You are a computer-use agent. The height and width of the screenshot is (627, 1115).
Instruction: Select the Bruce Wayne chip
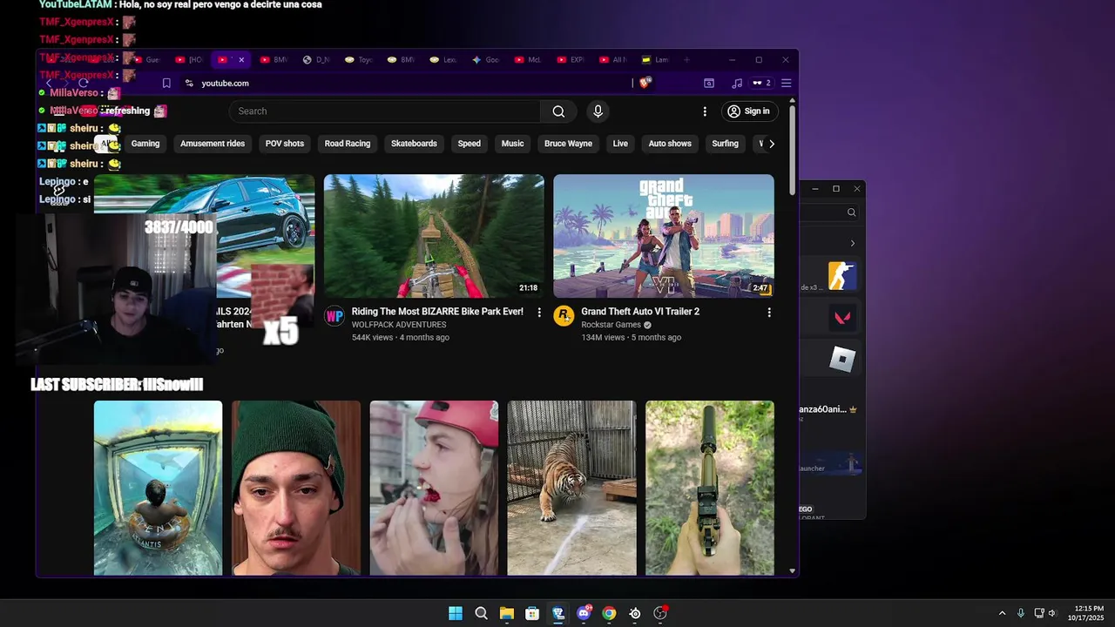[x=568, y=144]
